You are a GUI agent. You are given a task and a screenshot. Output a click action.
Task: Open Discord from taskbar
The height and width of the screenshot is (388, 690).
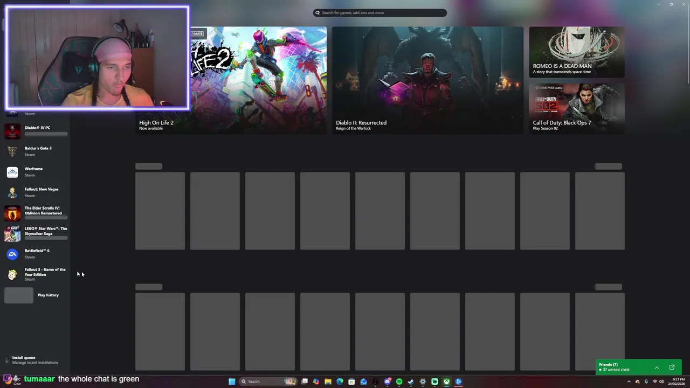tap(387, 382)
